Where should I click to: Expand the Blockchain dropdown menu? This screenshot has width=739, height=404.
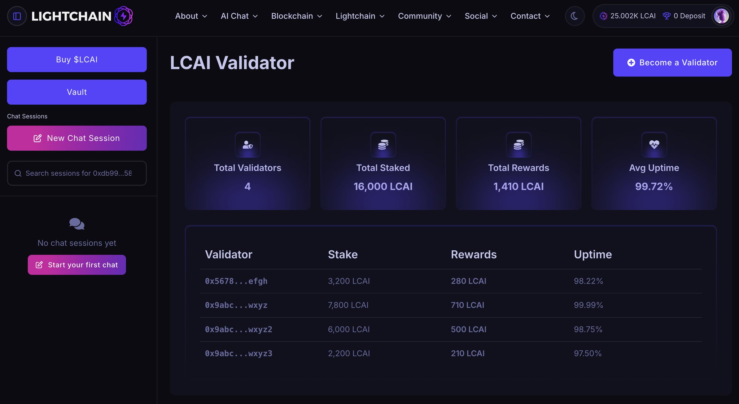tap(297, 16)
